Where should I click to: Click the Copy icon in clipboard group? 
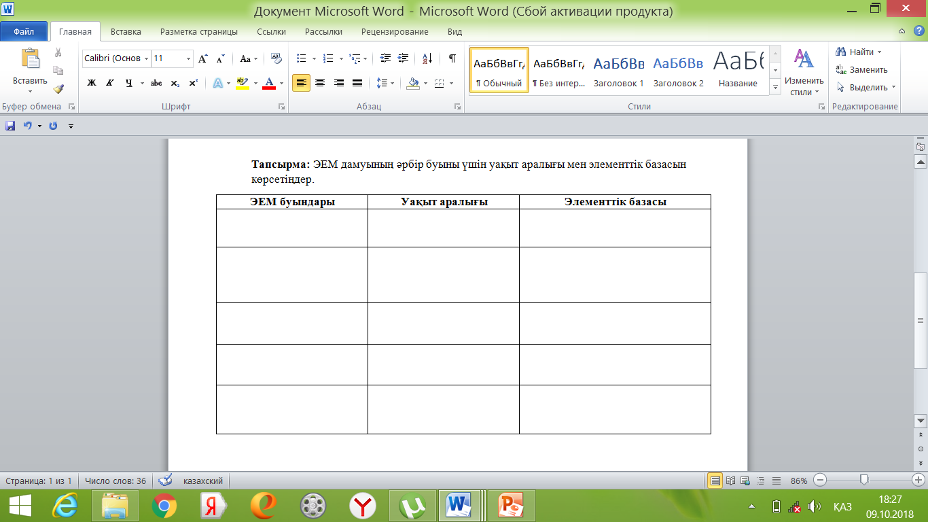click(58, 70)
